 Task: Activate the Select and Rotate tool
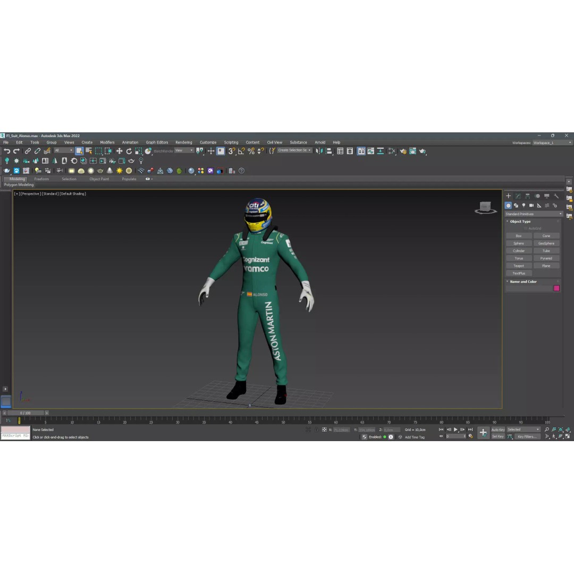129,151
